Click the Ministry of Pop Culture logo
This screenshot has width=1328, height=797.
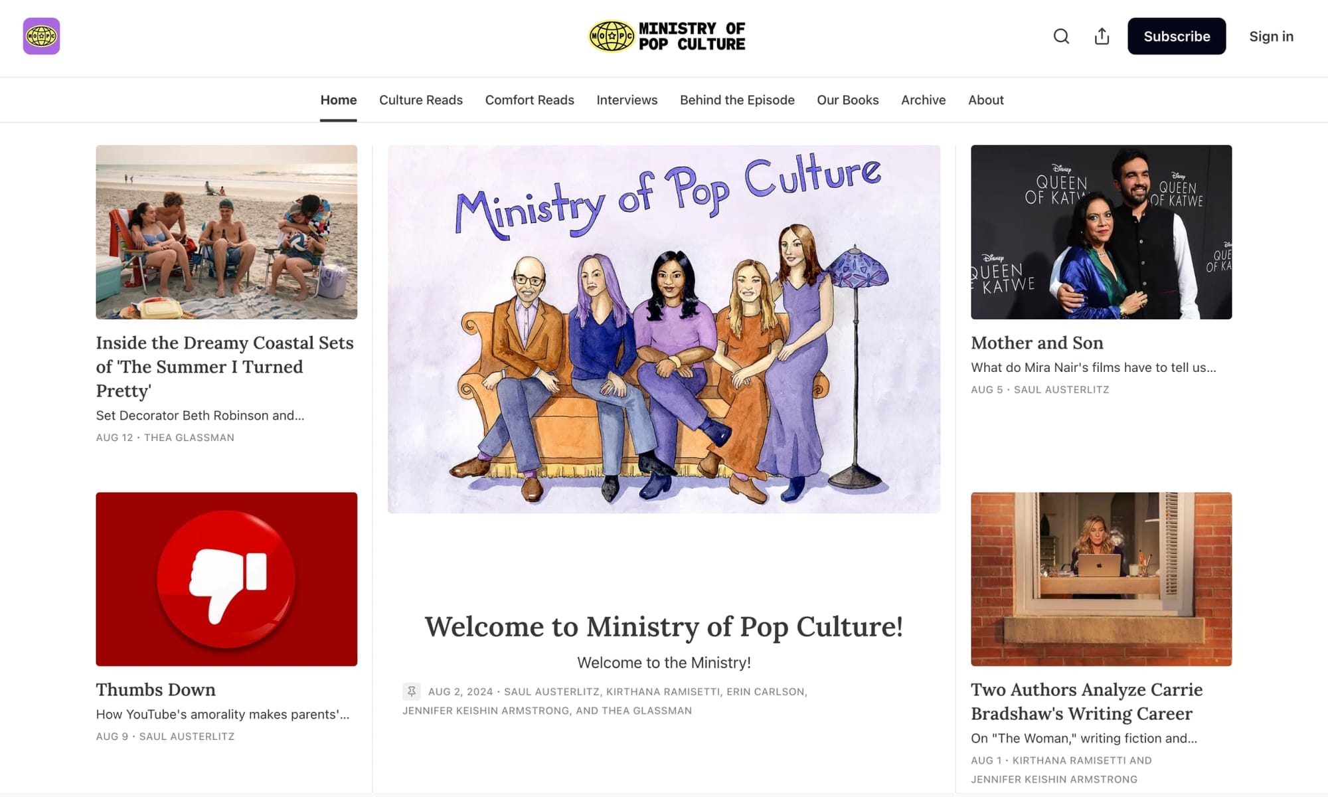point(667,37)
